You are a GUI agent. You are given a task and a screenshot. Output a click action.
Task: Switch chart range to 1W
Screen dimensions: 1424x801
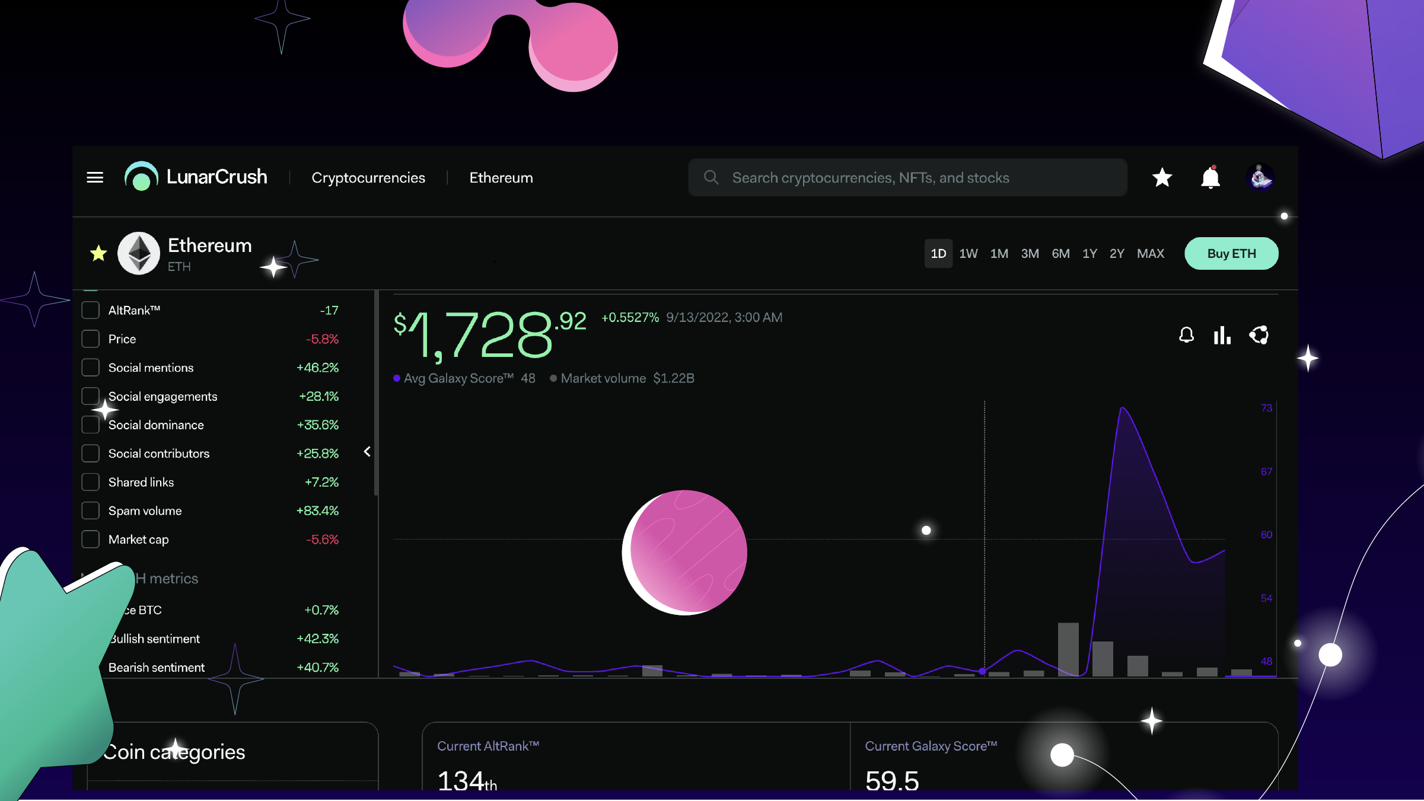tap(969, 253)
